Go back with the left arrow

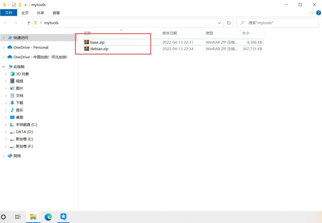click(x=6, y=23)
